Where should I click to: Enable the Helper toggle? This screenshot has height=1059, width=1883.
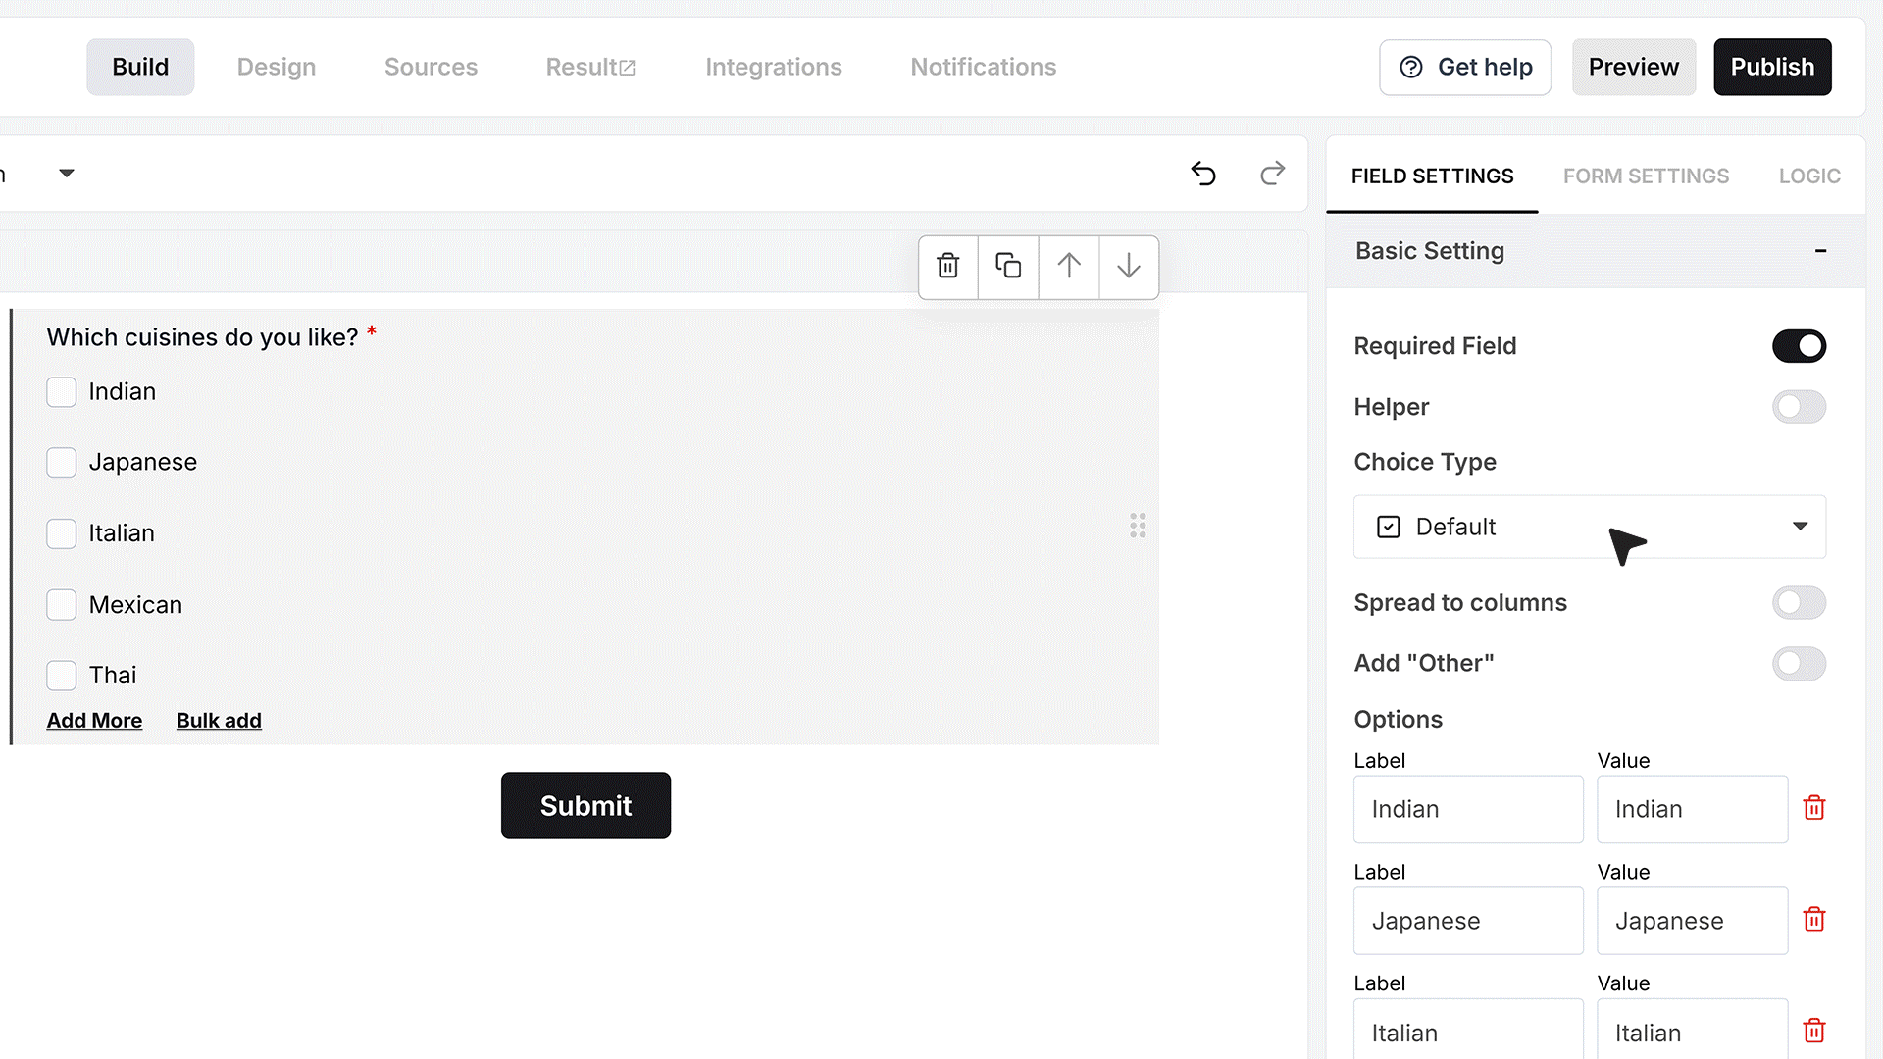point(1799,407)
